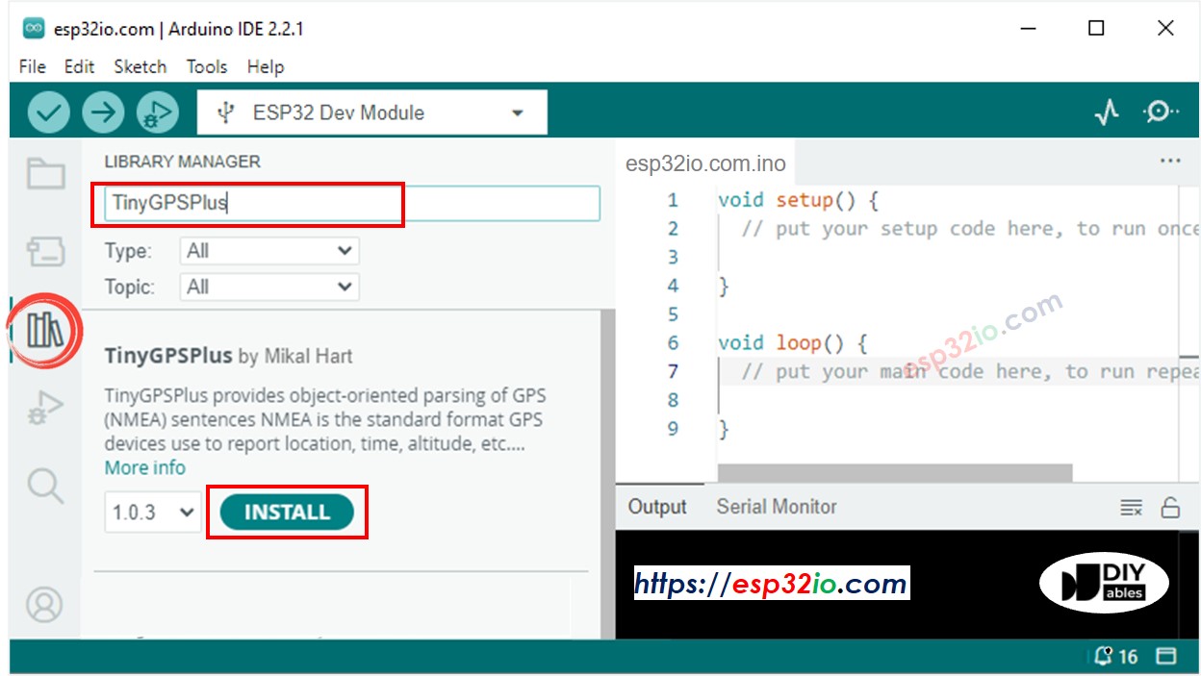Open the Serial Monitor magnifier icon

tap(1162, 112)
